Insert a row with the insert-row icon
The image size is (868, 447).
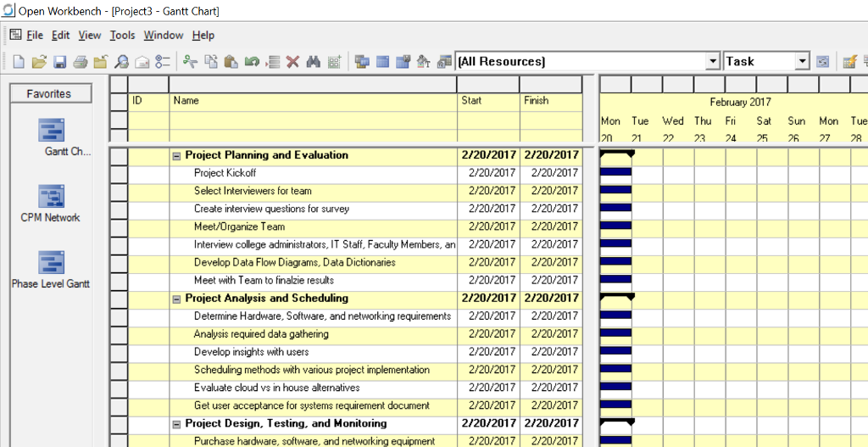tap(272, 61)
